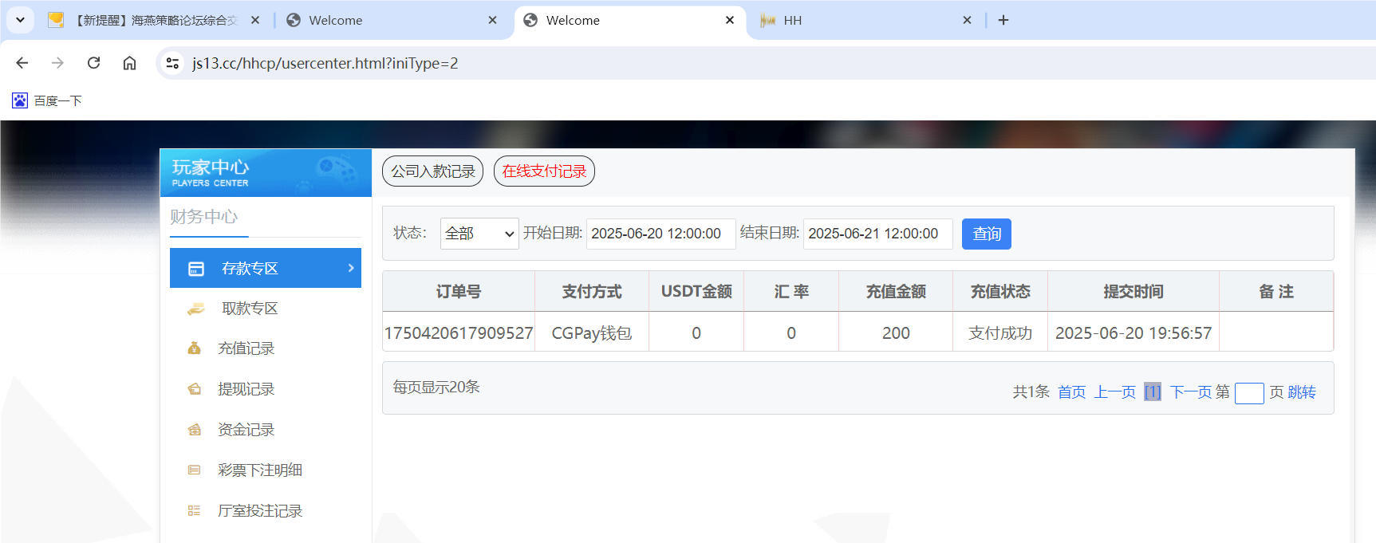Screen dimensions: 1376x543
Task: Go forward to next page
Action: pyautogui.click(x=57, y=63)
